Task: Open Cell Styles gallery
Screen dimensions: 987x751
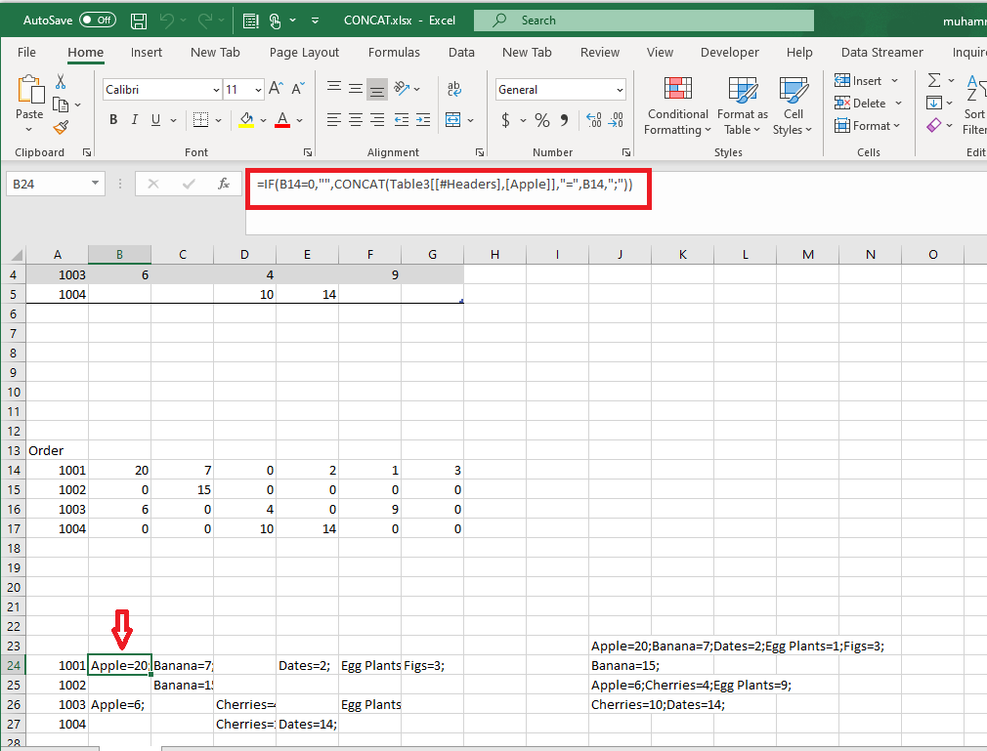Action: (793, 105)
